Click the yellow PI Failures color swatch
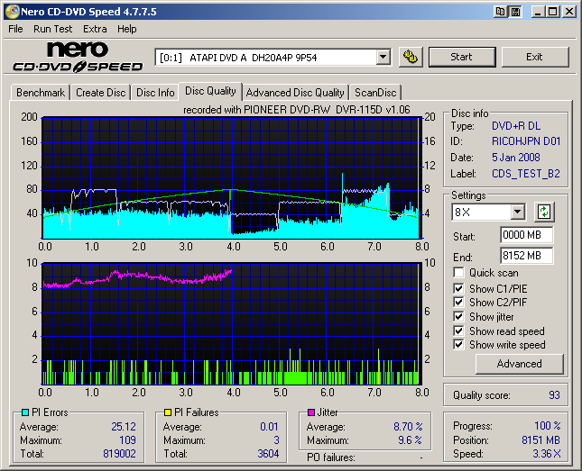Image resolution: width=582 pixels, height=471 pixels. pos(168,412)
